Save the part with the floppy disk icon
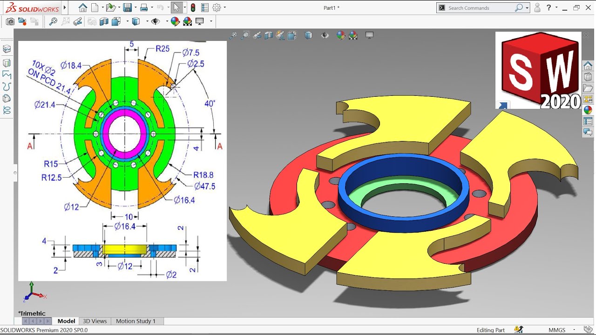This screenshot has height=335, width=596. (127, 7)
